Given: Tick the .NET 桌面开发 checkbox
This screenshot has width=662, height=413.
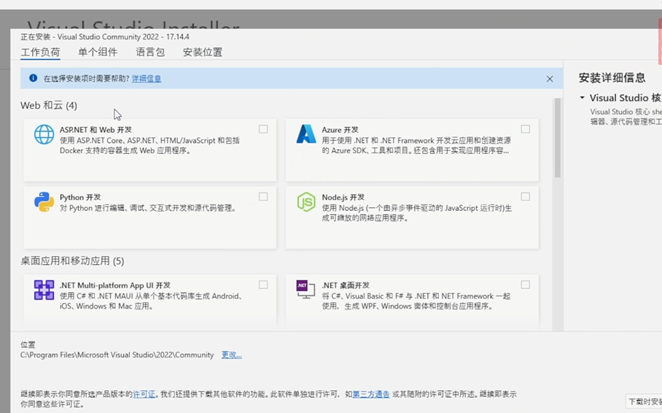Looking at the screenshot, I should point(525,285).
